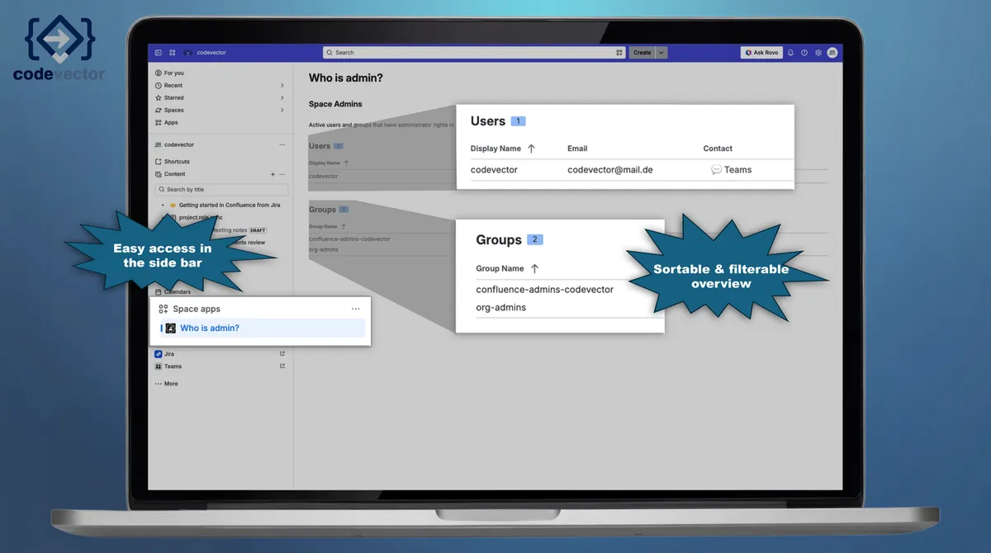This screenshot has width=991, height=553.
Task: Open Ask Rovo
Action: pyautogui.click(x=761, y=53)
